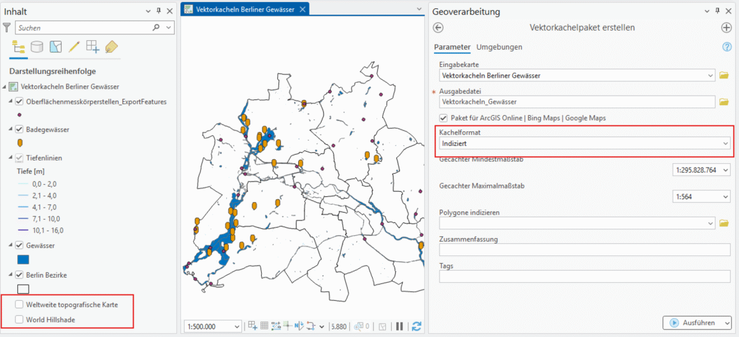This screenshot has width=739, height=337.
Task: Click the blue Gewässer symbol swatch
Action: (22, 260)
